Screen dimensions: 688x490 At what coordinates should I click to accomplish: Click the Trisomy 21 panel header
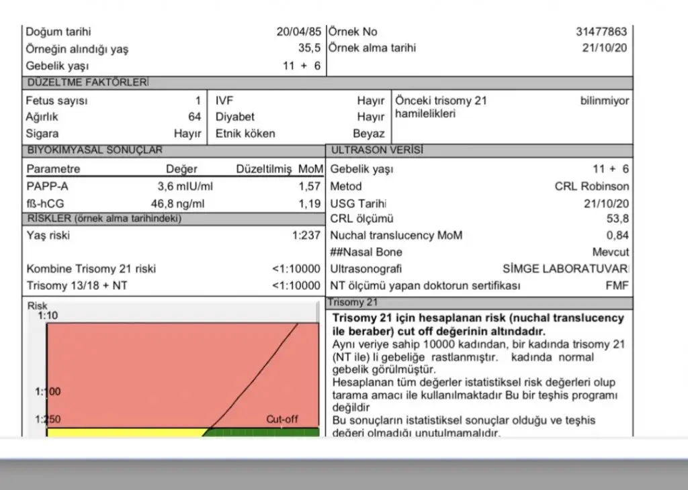point(480,303)
